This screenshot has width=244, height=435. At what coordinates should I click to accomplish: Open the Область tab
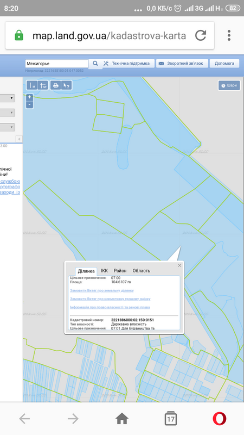click(142, 271)
